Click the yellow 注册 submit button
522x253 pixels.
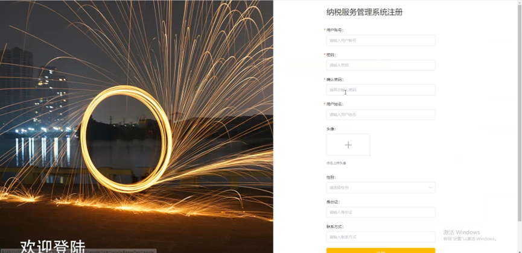pos(381,251)
